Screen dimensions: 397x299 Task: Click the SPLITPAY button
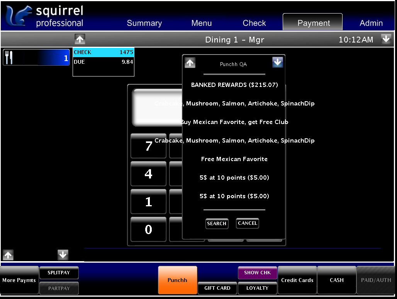point(59,273)
